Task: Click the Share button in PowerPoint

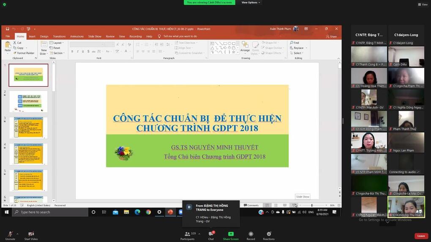Action: pyautogui.click(x=331, y=37)
